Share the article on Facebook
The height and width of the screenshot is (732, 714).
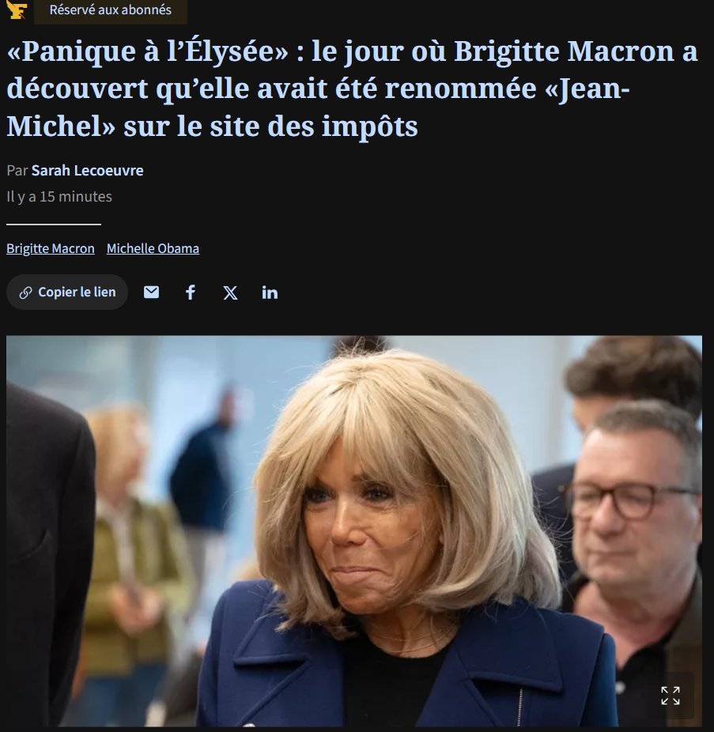pos(191,292)
